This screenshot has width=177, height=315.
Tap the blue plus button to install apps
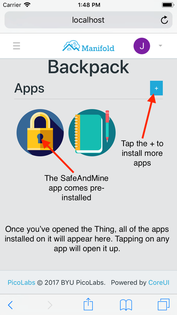pyautogui.click(x=156, y=88)
